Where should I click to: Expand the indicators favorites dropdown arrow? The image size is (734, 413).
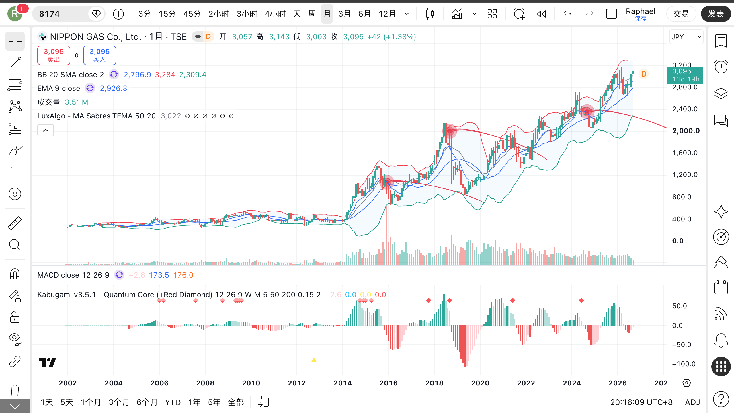coord(475,14)
